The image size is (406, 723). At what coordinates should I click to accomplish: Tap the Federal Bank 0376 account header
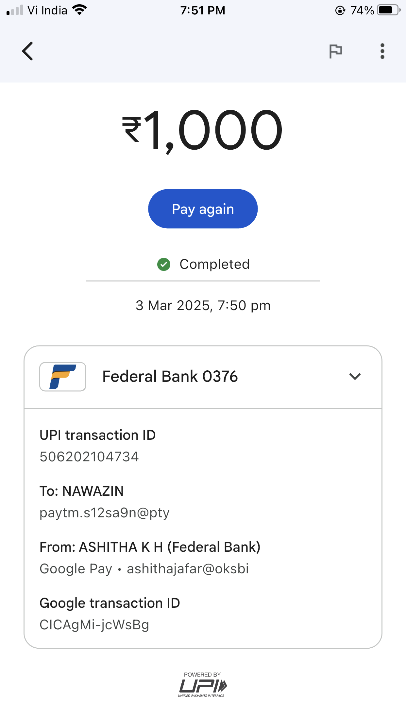click(x=170, y=377)
